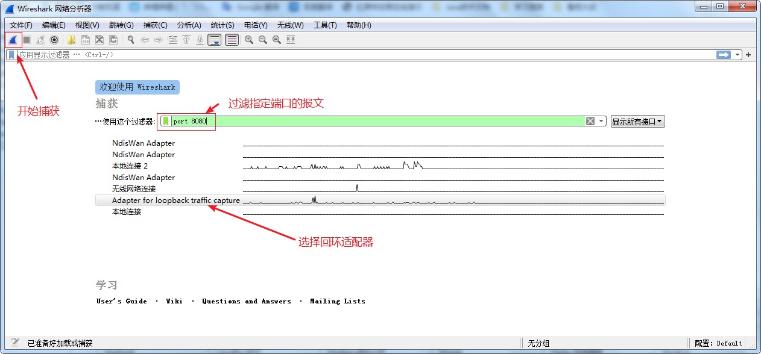The image size is (761, 354).
Task: Open the 文件(F) menu
Action: (21, 25)
